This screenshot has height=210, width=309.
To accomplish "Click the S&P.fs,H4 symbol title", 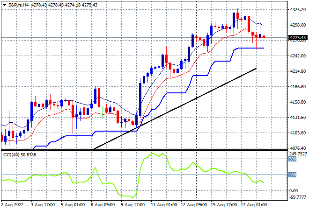I will (x=19, y=4).
